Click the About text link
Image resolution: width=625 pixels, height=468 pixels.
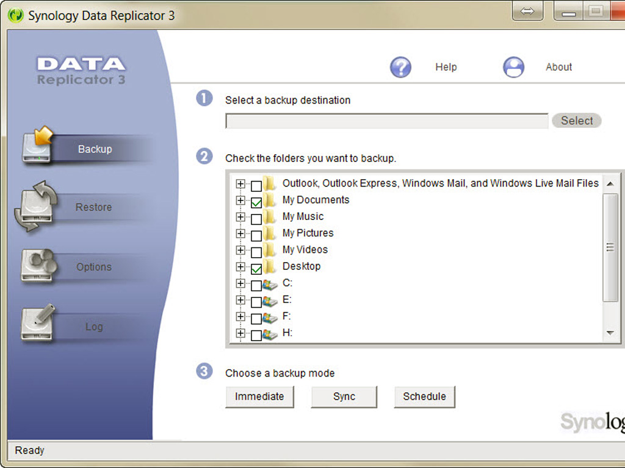point(559,67)
